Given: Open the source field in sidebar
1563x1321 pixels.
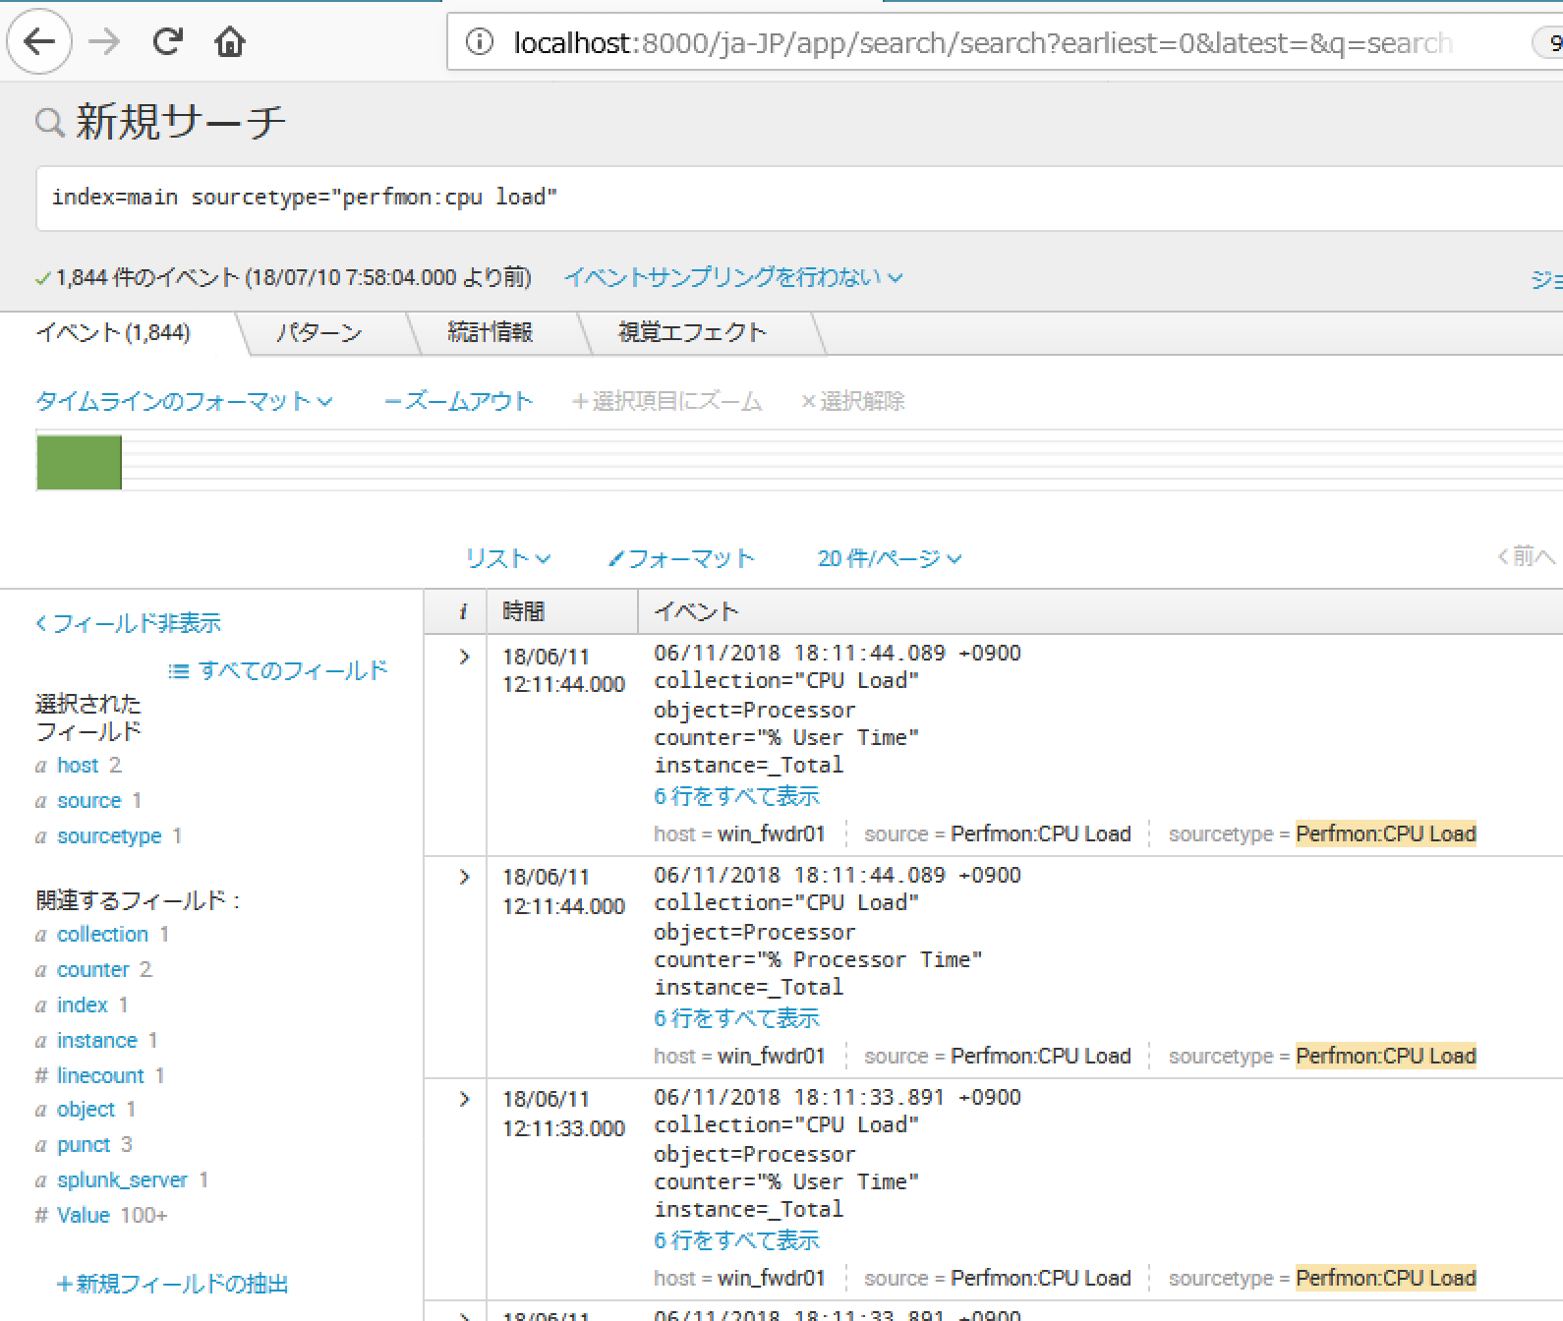Looking at the screenshot, I should (89, 801).
